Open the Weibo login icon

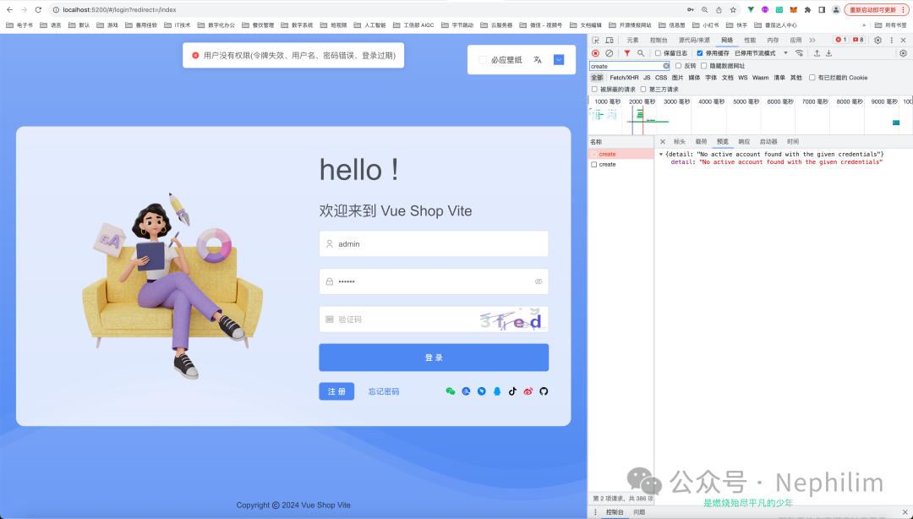[528, 391]
